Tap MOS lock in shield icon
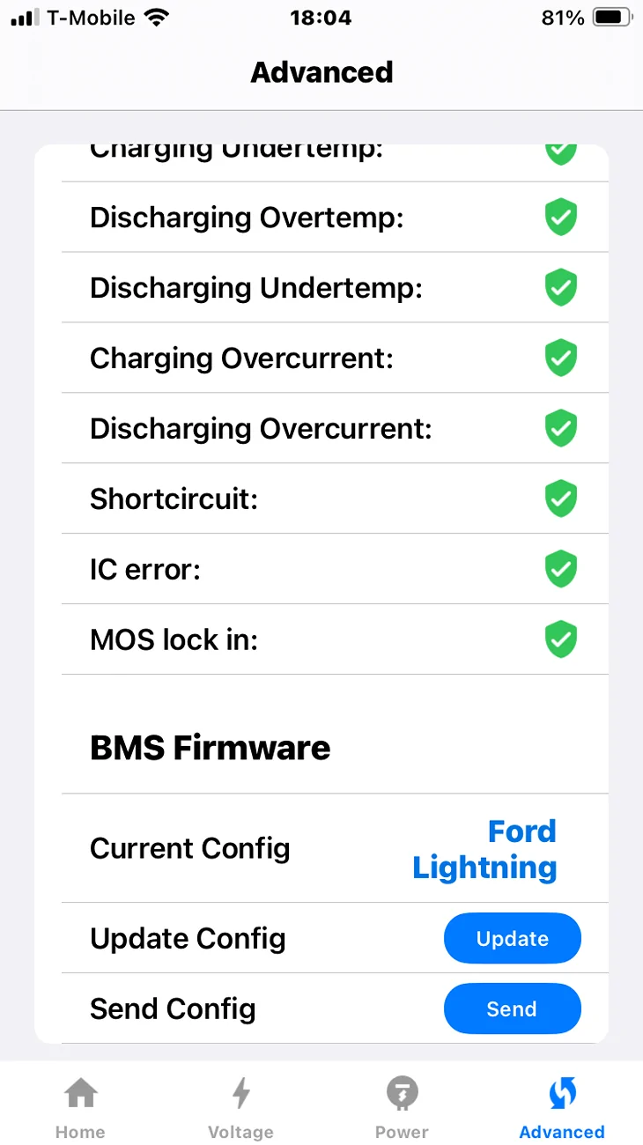The image size is (643, 1145). [561, 639]
